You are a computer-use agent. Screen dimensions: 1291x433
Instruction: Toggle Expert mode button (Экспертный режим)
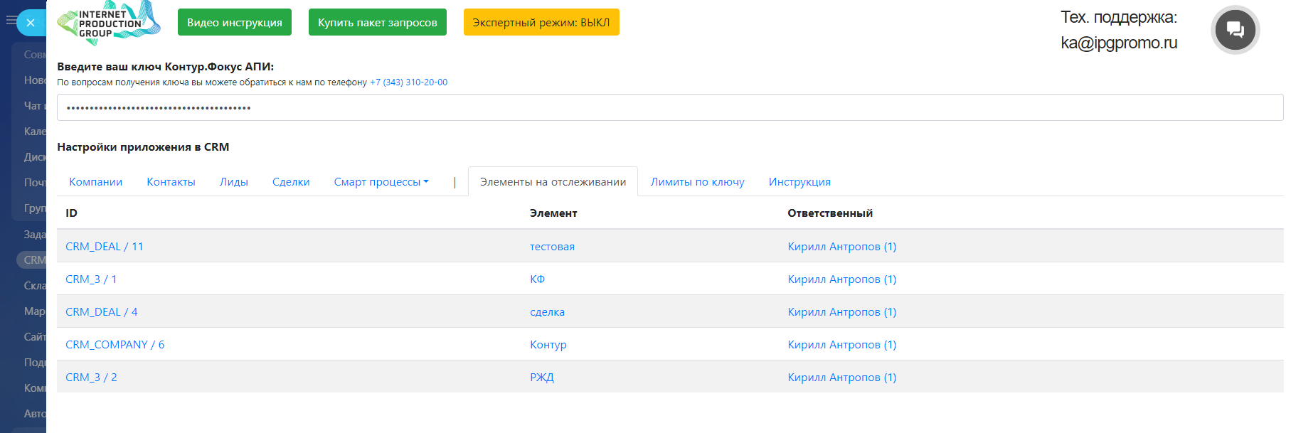click(541, 22)
